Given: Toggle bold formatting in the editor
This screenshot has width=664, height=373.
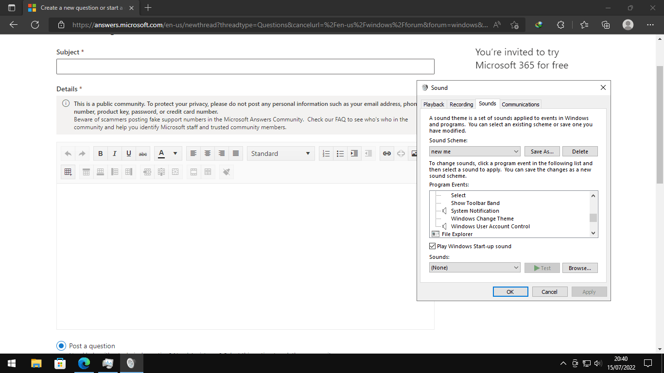Looking at the screenshot, I should [x=100, y=153].
